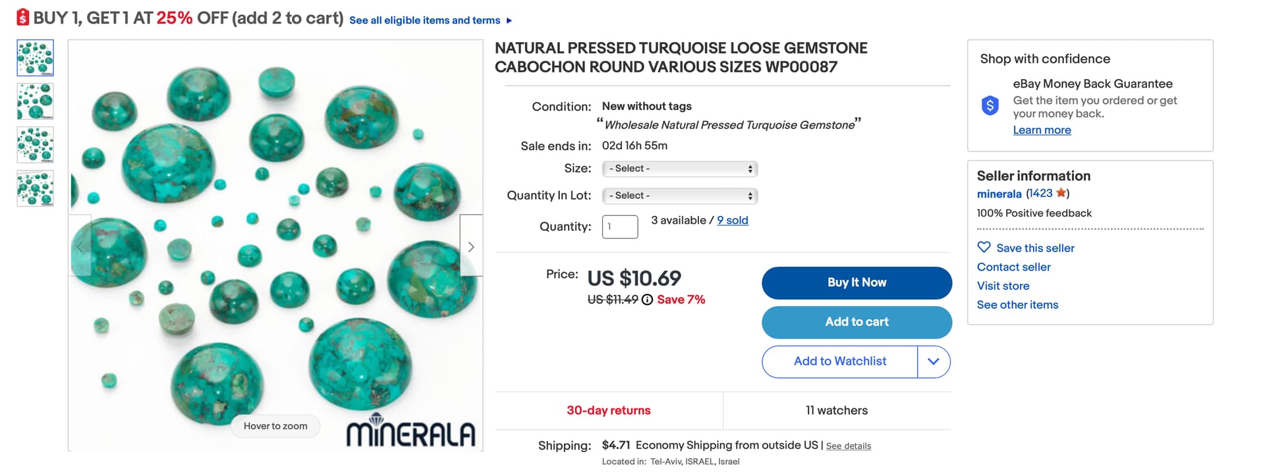Click the Quantity input field
This screenshot has width=1265, height=476.
pos(620,226)
